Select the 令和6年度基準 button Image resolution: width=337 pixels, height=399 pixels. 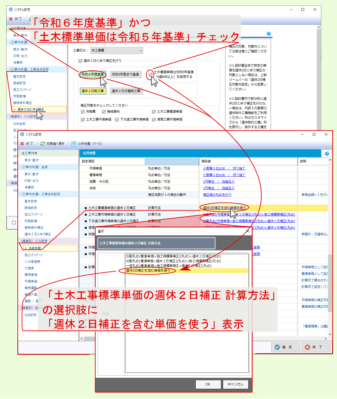click(93, 74)
